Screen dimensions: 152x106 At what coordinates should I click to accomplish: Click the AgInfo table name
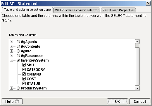(26, 51)
